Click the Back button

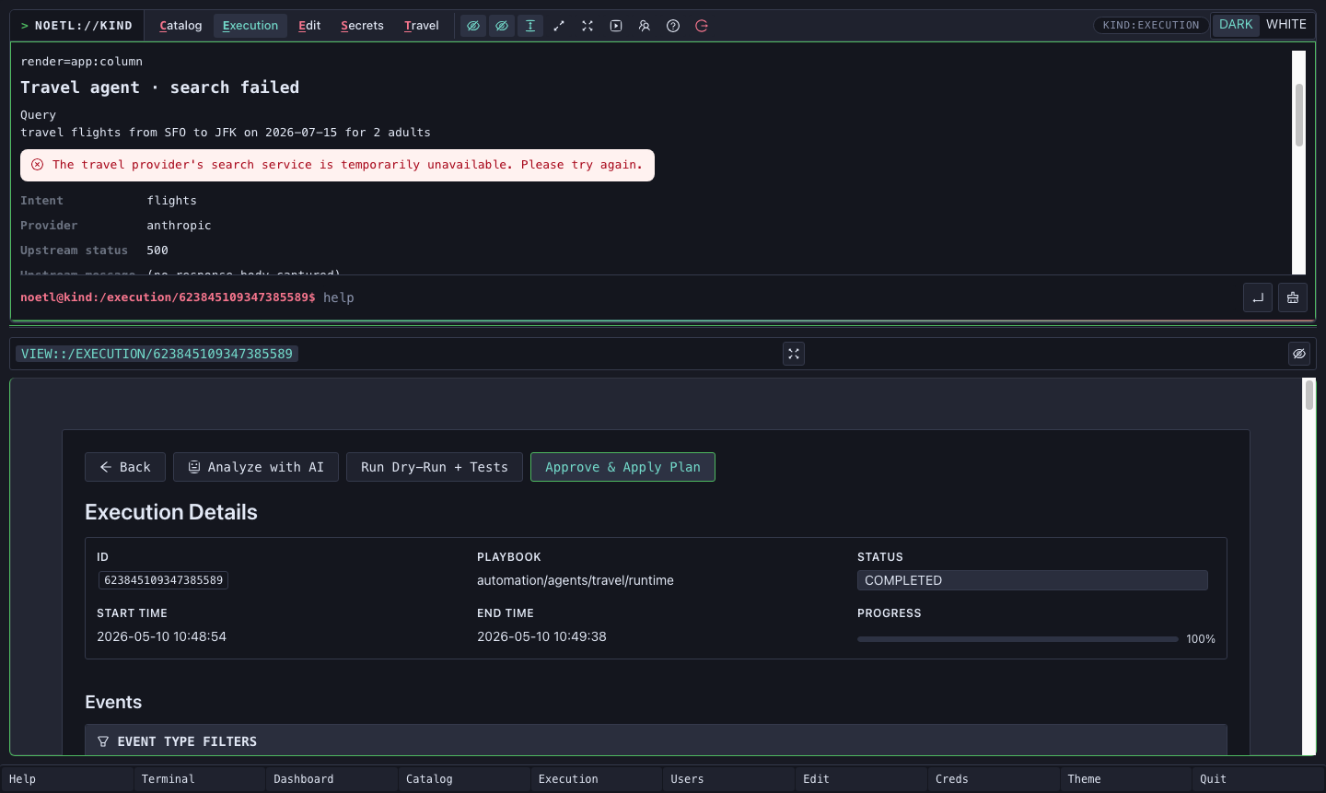click(125, 467)
